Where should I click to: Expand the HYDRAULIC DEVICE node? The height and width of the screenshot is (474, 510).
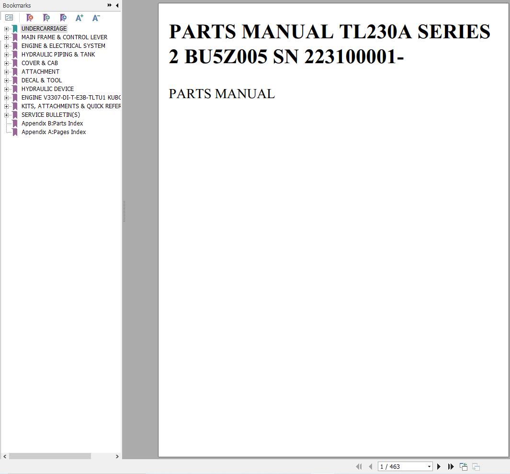(6, 89)
